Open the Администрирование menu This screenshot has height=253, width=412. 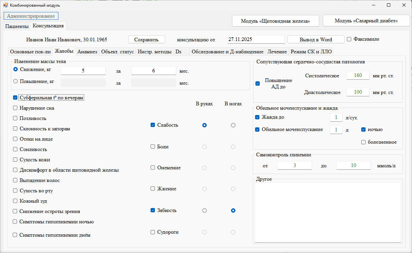click(31, 16)
